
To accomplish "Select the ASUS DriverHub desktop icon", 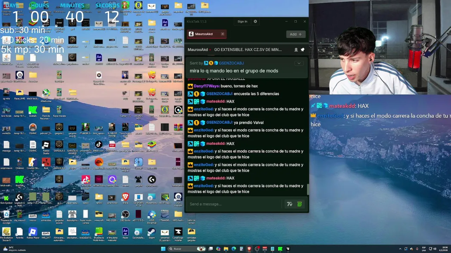I will (x=152, y=217).
